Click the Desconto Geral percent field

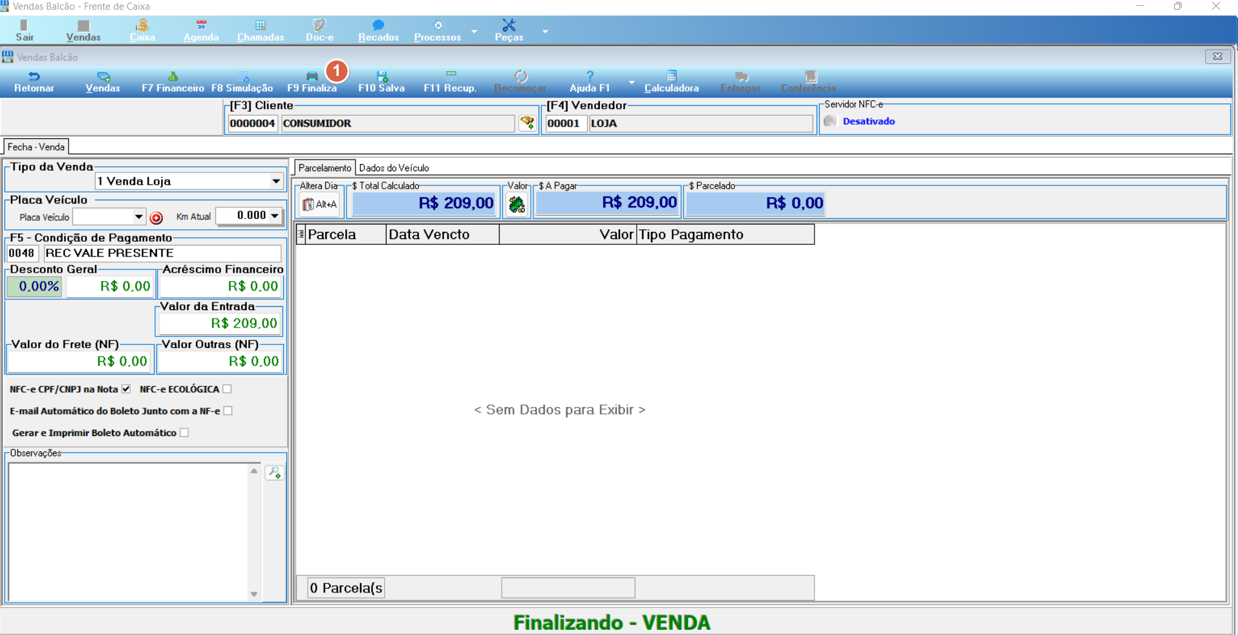[35, 286]
